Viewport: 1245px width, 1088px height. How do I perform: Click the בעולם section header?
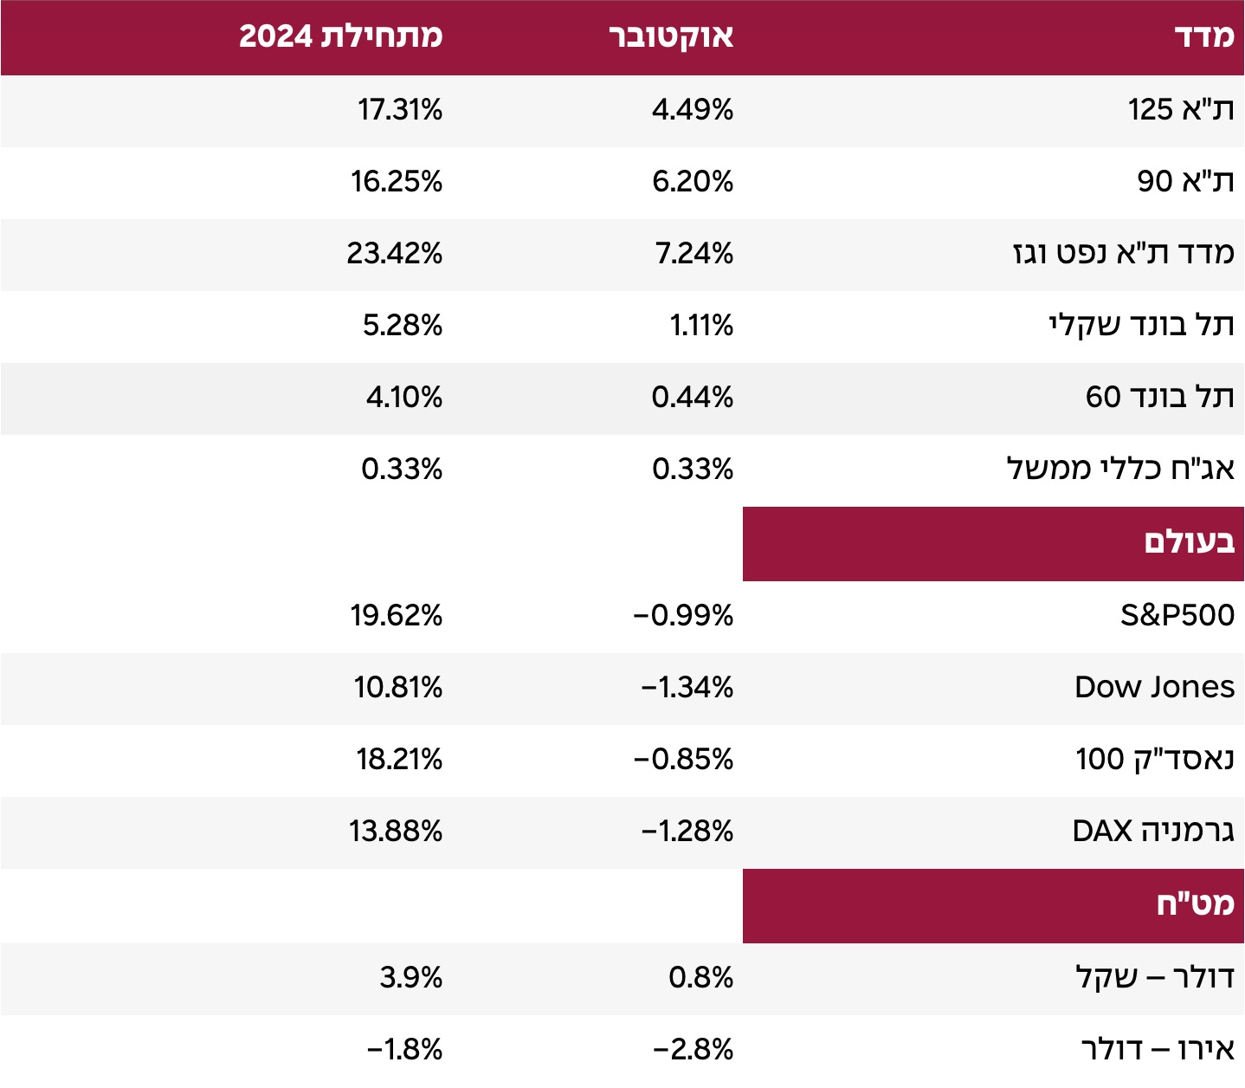click(x=1189, y=543)
